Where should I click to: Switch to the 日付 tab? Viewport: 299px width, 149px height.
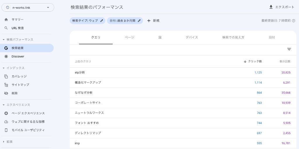[272, 37]
